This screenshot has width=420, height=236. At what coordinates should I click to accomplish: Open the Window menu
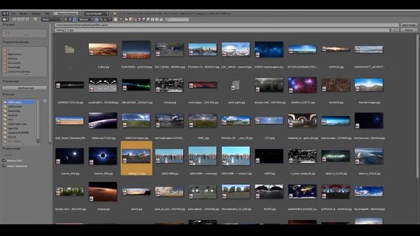click(36, 13)
